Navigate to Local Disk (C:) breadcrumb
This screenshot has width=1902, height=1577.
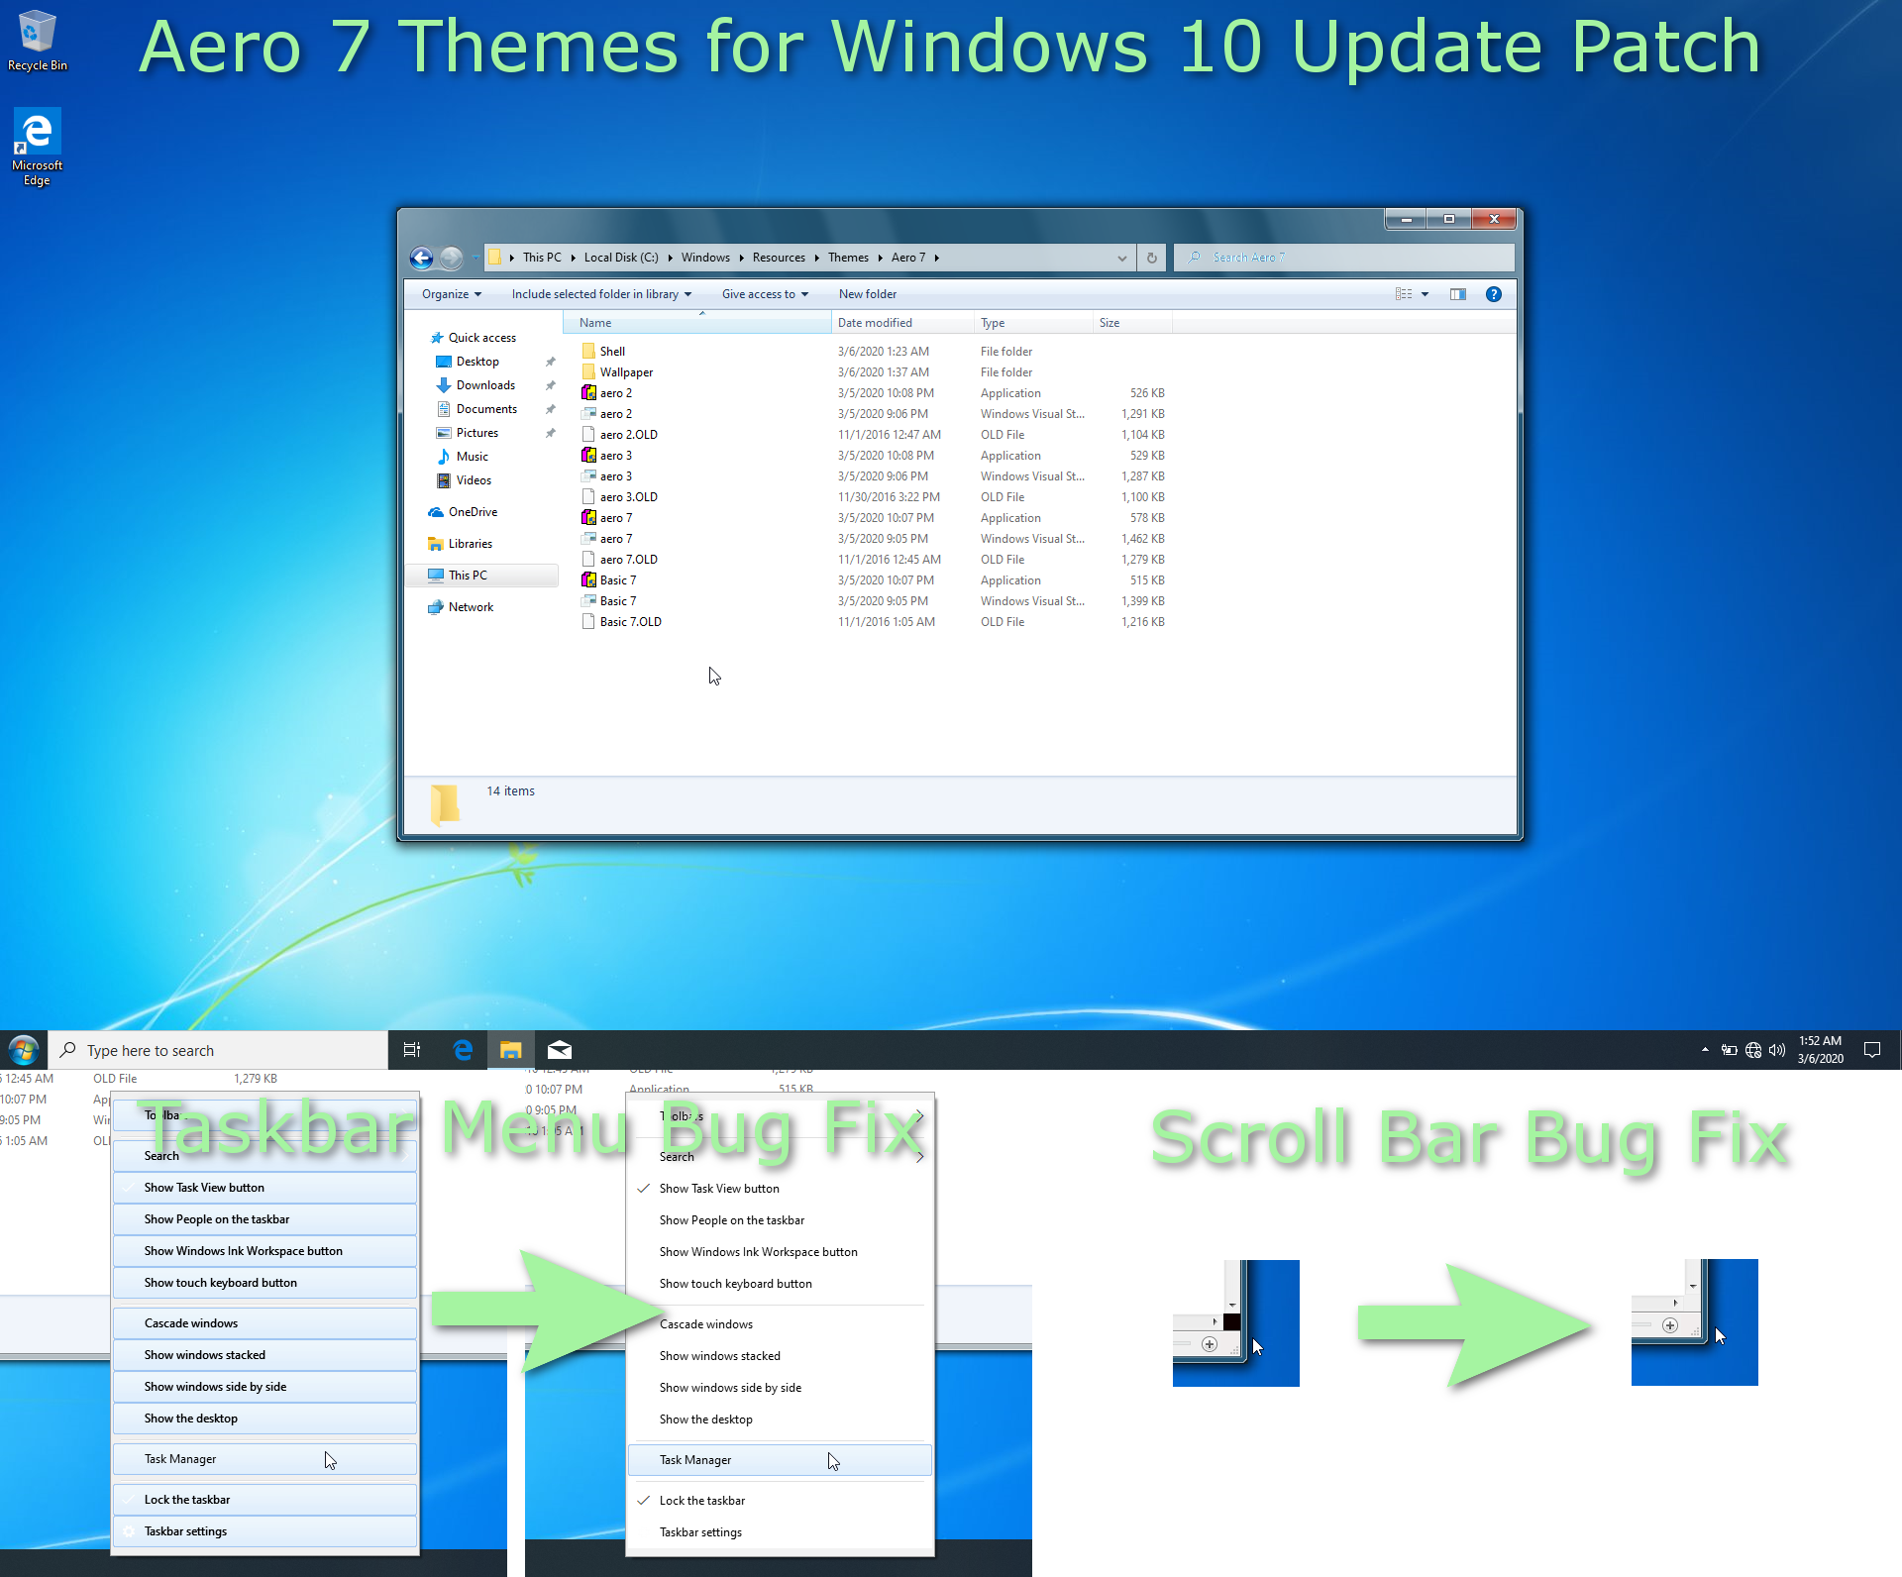pos(621,258)
